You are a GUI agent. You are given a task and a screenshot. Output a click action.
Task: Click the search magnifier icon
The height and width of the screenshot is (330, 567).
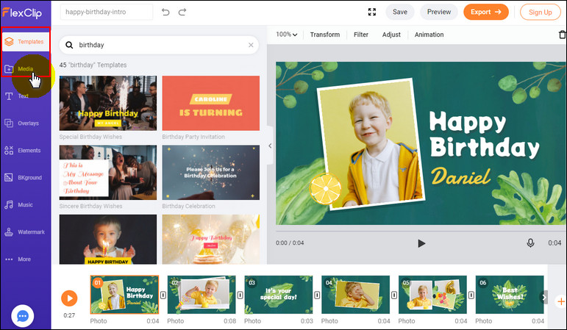(69, 45)
